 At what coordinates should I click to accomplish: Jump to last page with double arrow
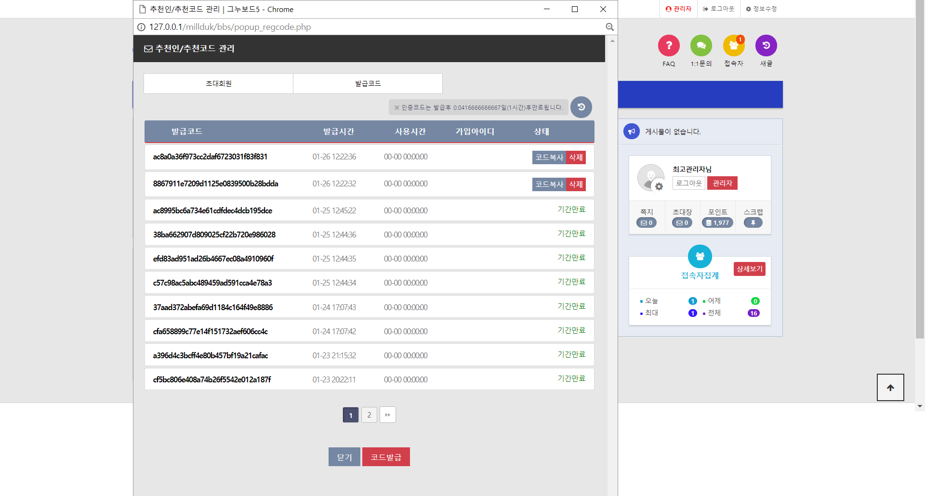pyautogui.click(x=387, y=415)
